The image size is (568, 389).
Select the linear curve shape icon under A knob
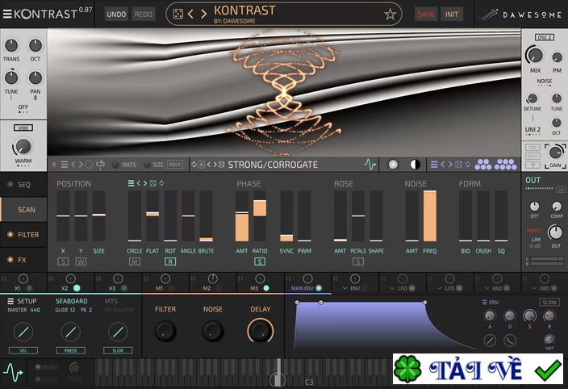click(x=490, y=341)
